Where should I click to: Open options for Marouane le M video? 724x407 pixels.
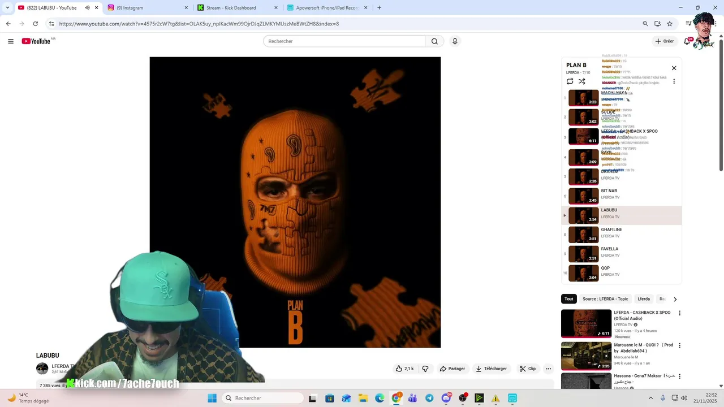(x=680, y=345)
